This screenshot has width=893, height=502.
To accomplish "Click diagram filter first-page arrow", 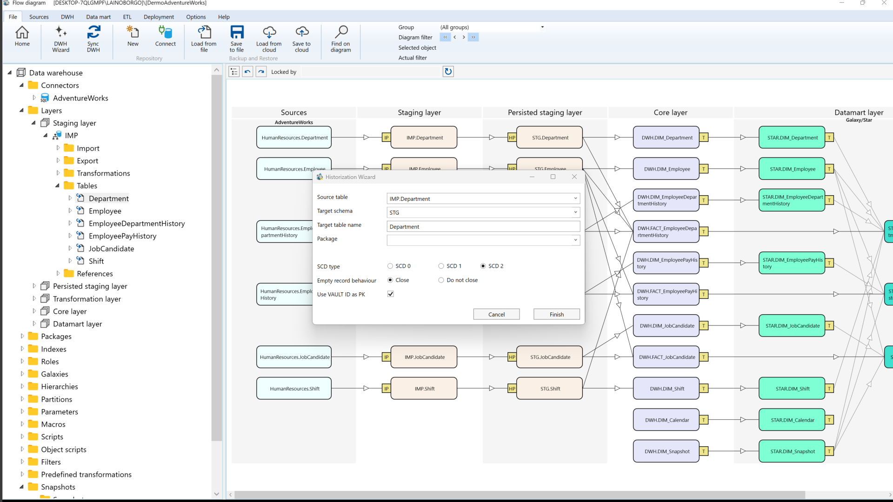I will (445, 37).
